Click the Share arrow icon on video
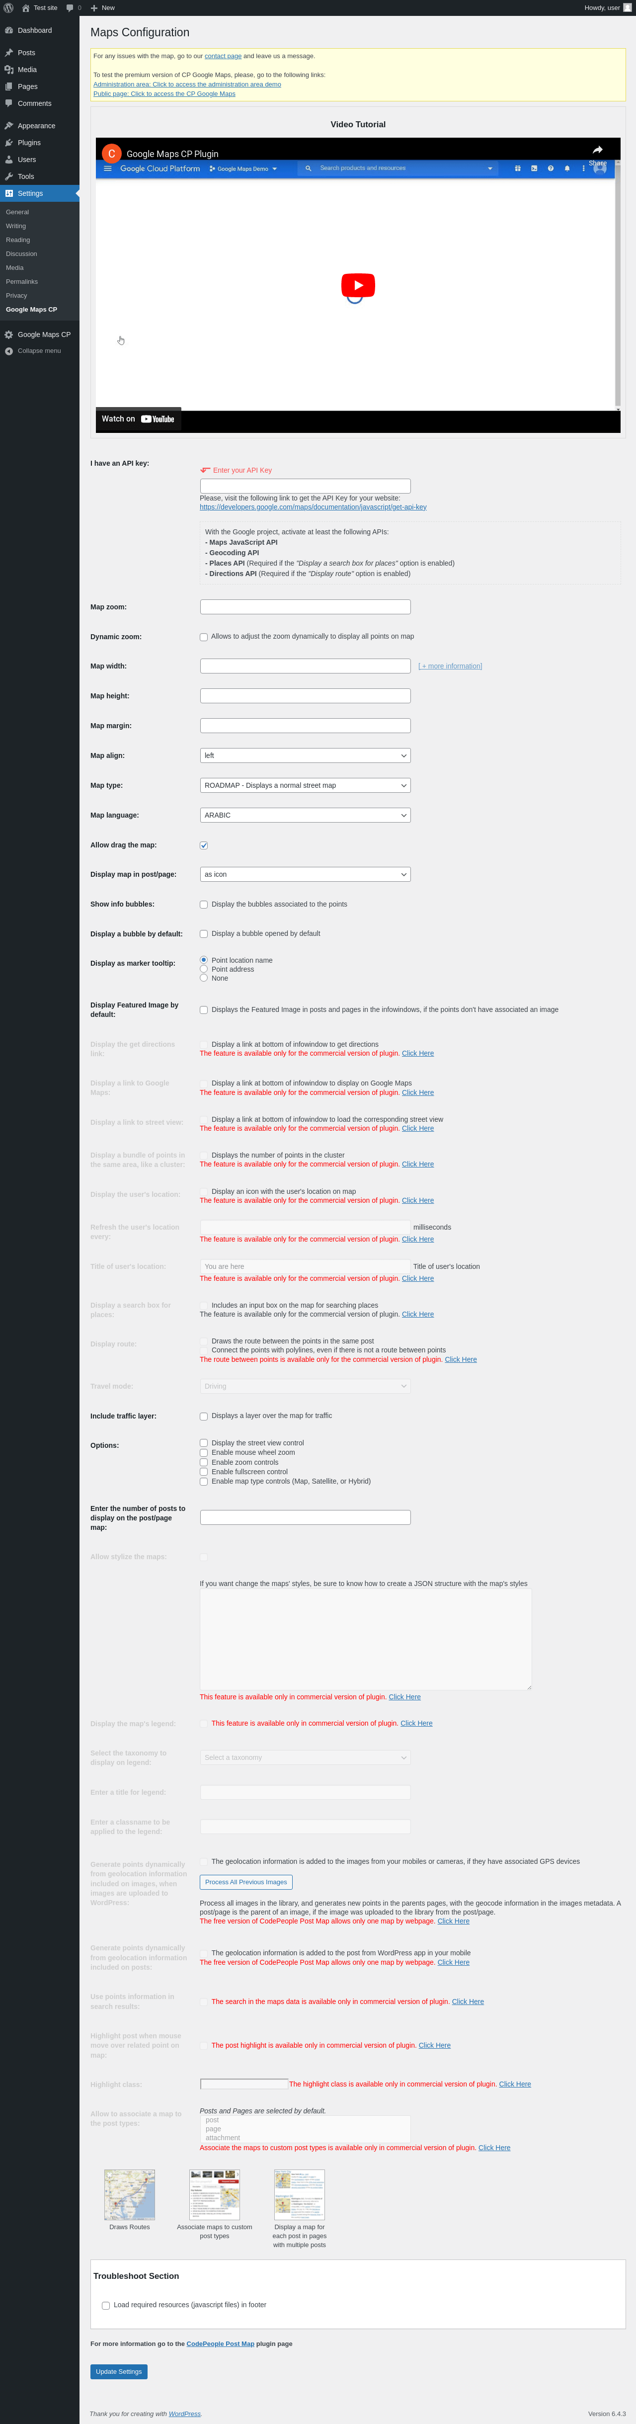This screenshot has height=2424, width=636. point(597,150)
